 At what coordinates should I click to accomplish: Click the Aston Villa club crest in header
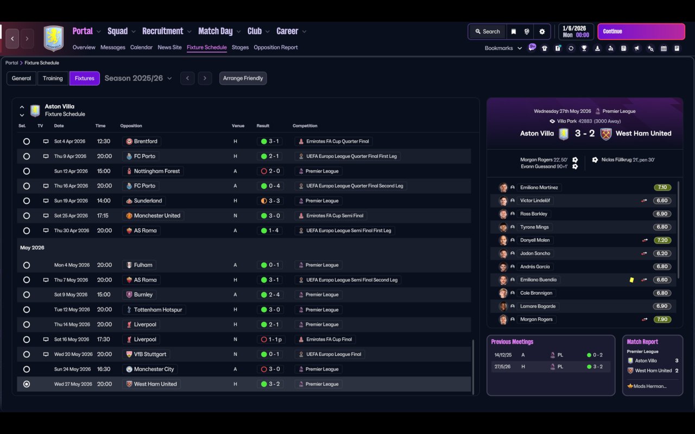coord(54,39)
